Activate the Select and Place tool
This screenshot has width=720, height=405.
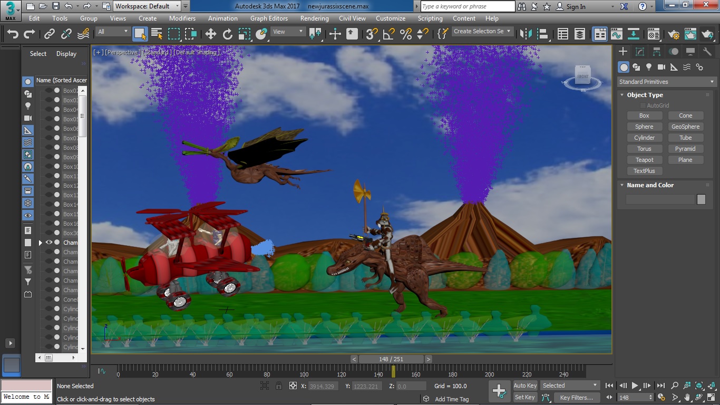point(261,34)
